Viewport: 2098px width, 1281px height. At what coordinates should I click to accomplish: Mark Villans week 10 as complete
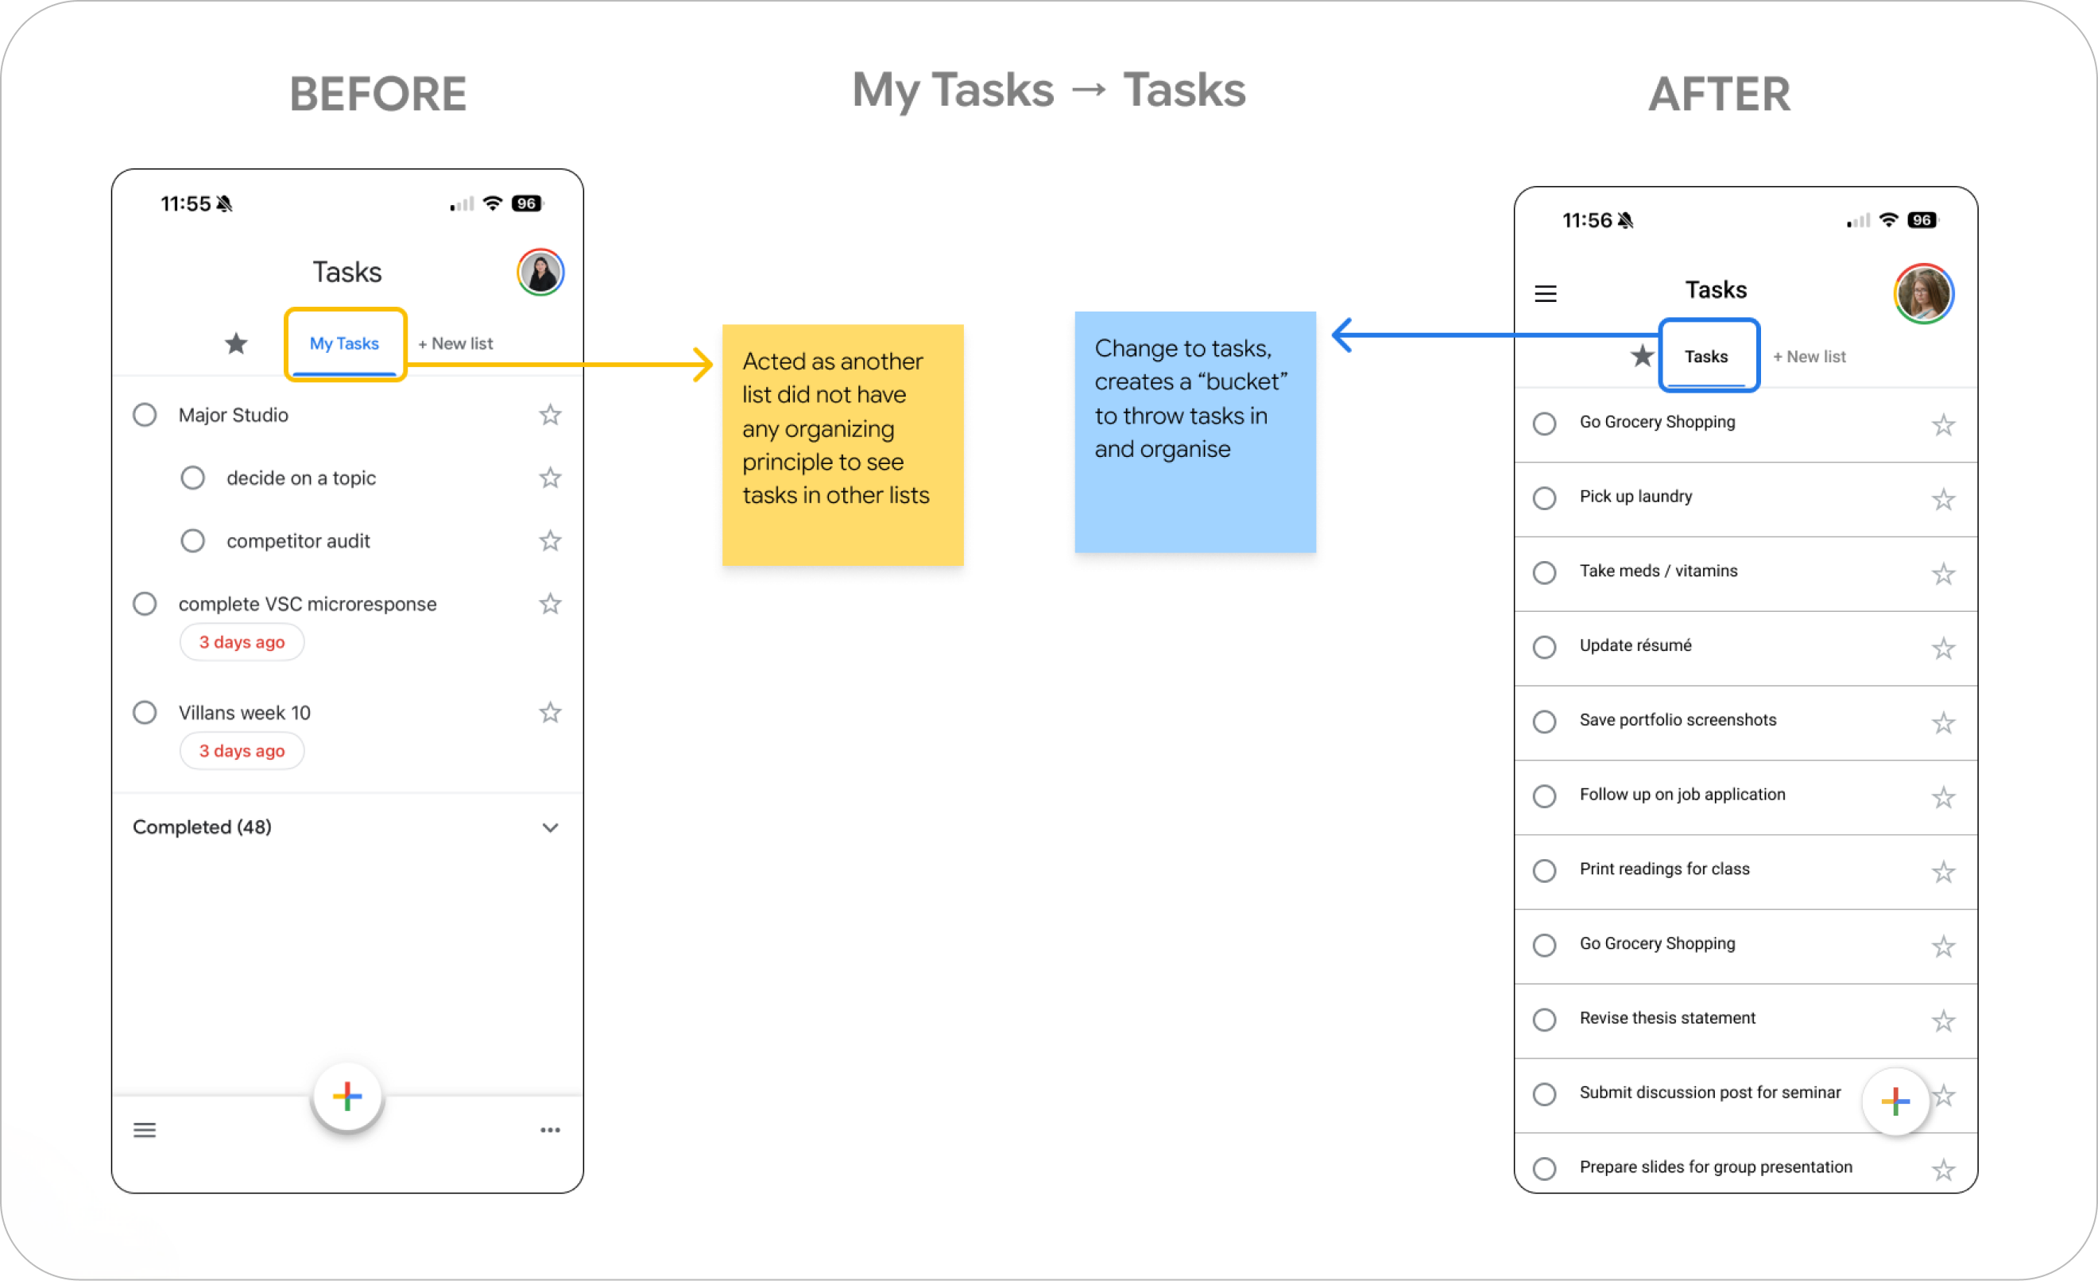click(145, 713)
